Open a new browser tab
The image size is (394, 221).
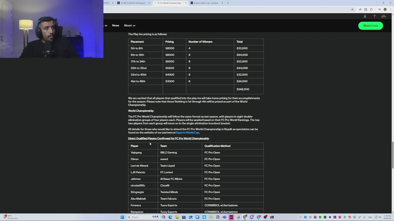[228, 3]
